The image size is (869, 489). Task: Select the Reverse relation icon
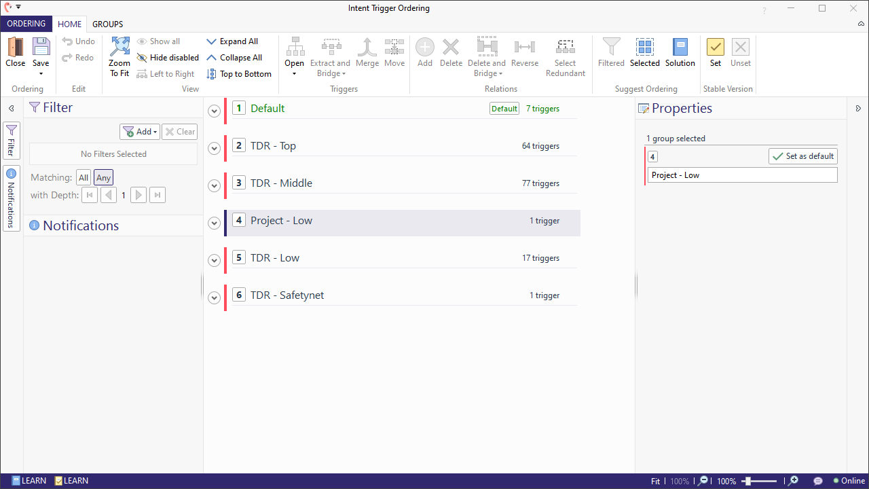tap(524, 51)
